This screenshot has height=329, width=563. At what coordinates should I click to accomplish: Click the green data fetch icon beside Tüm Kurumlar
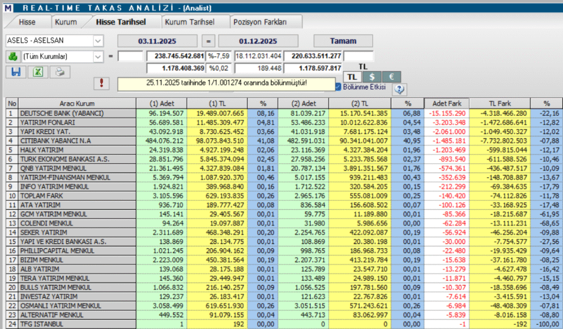[14, 55]
